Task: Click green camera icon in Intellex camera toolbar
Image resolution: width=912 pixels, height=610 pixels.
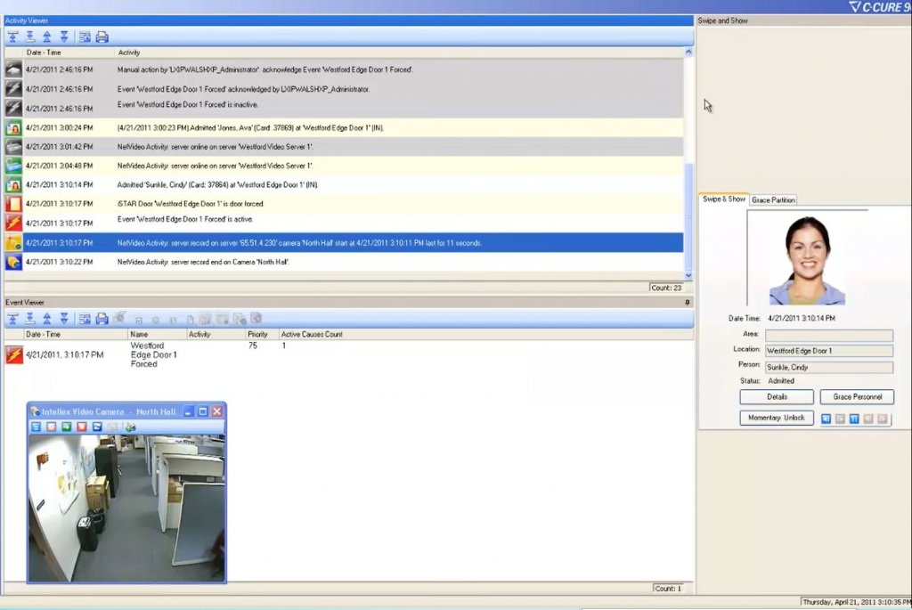Action: pos(130,427)
